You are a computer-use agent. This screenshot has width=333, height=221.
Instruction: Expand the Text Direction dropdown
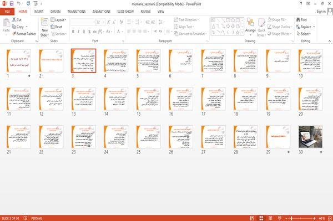(186, 20)
